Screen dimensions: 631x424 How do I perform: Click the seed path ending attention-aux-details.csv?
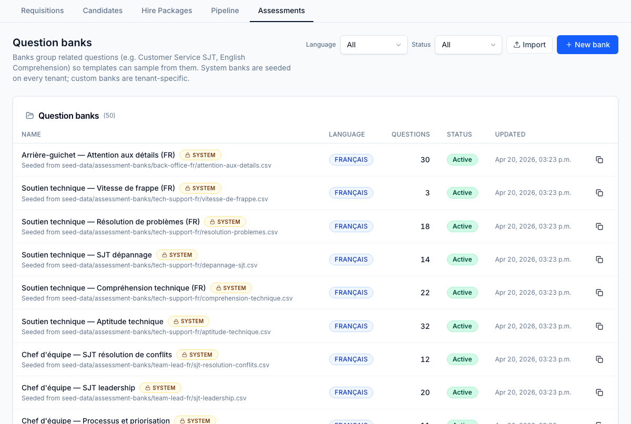coord(147,166)
